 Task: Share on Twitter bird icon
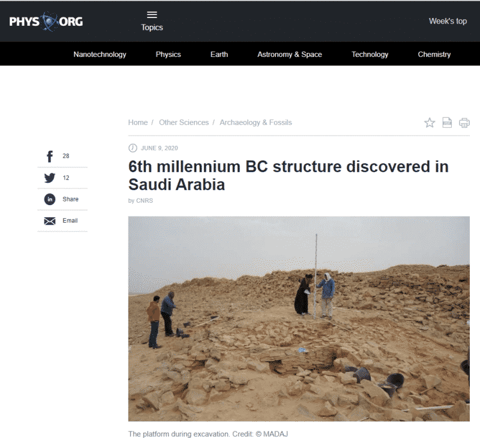[x=50, y=178]
